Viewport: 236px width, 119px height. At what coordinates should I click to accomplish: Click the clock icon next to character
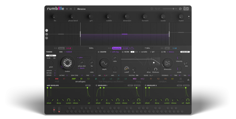point(132,48)
